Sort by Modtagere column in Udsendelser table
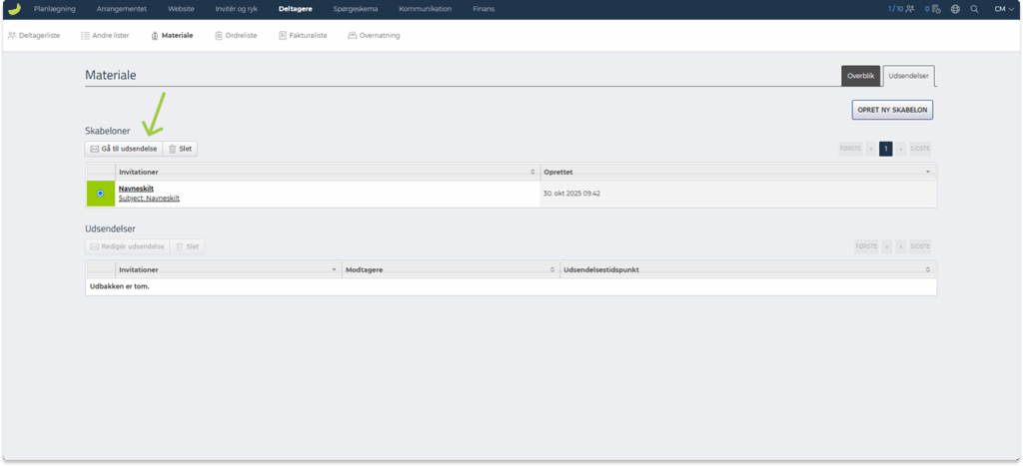The width and height of the screenshot is (1023, 466). point(551,269)
